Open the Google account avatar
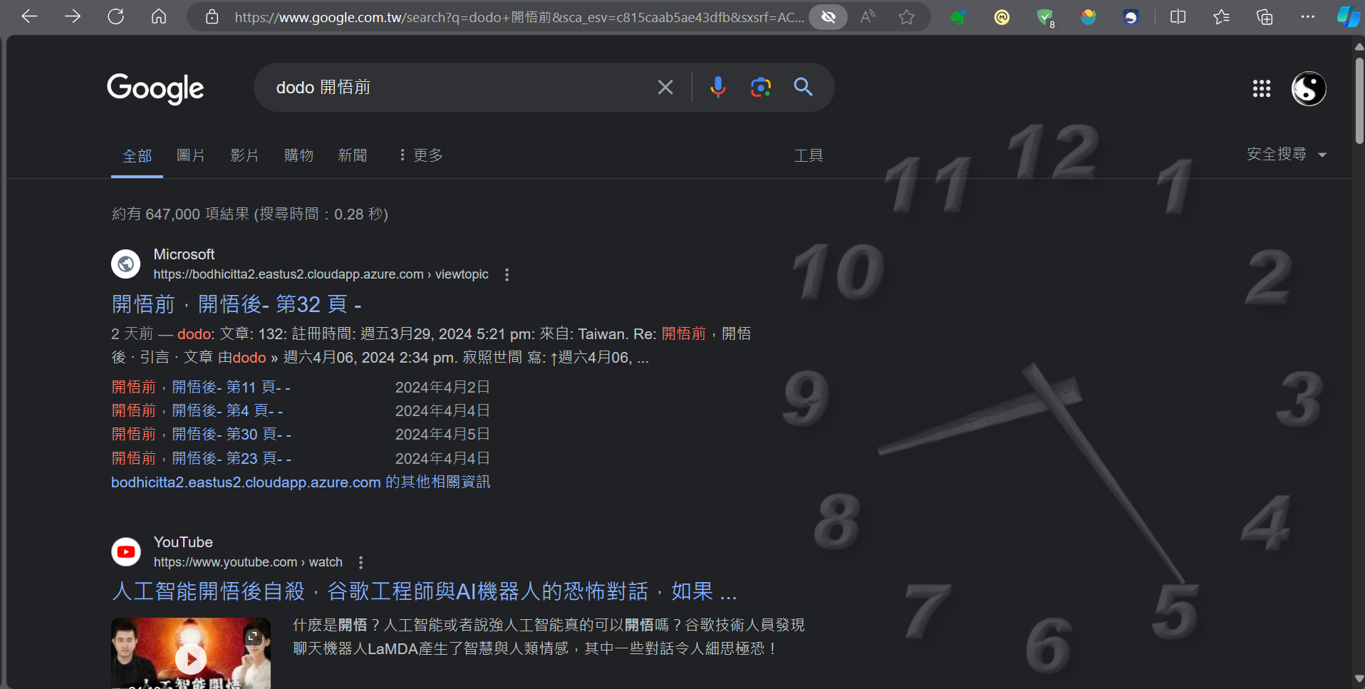The image size is (1365, 689). 1309,88
